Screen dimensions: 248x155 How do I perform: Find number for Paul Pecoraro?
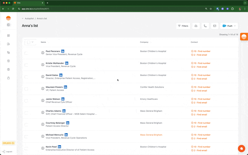pos(201,51)
